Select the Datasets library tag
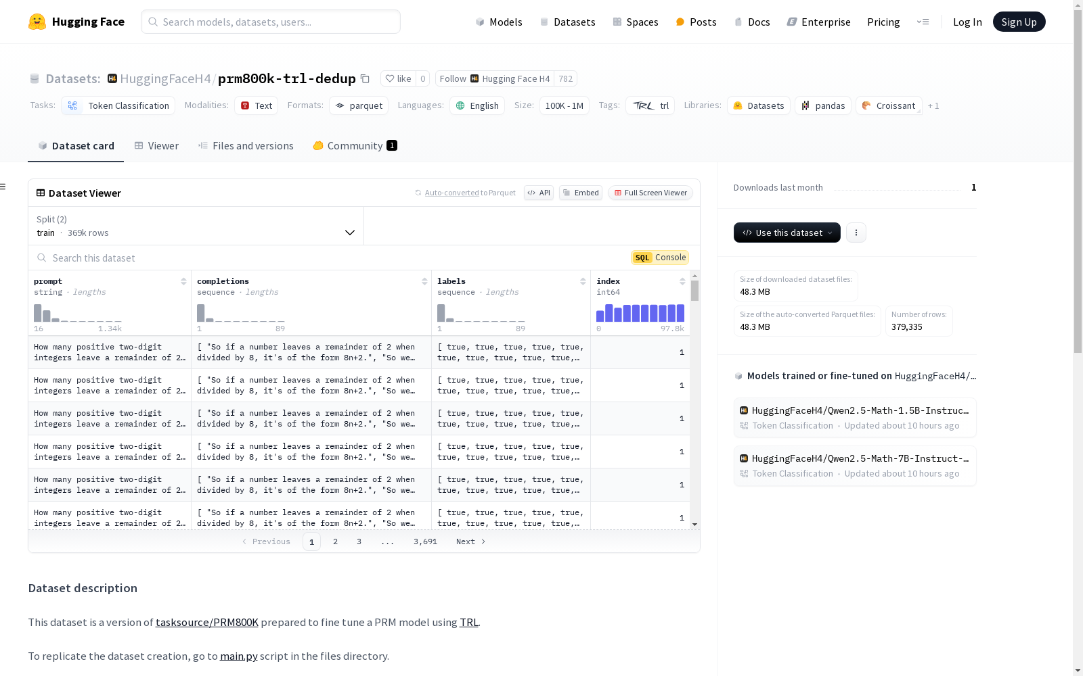Image resolution: width=1083 pixels, height=676 pixels. point(759,105)
